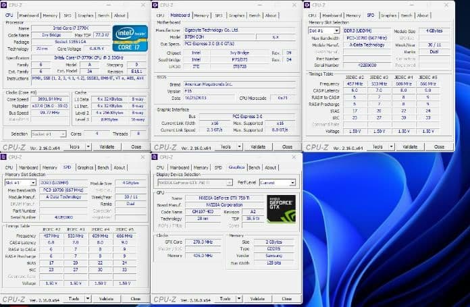Click CPU-Z title icon of the Graphics window
The height and width of the screenshot is (307, 470).
click(155, 157)
